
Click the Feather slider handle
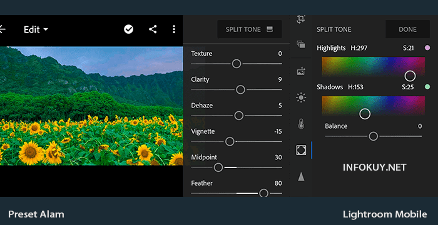point(263,193)
